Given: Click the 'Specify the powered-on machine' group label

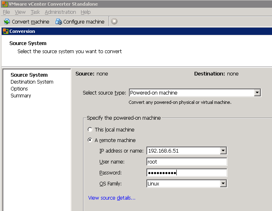Looking at the screenshot, I should tap(124, 118).
